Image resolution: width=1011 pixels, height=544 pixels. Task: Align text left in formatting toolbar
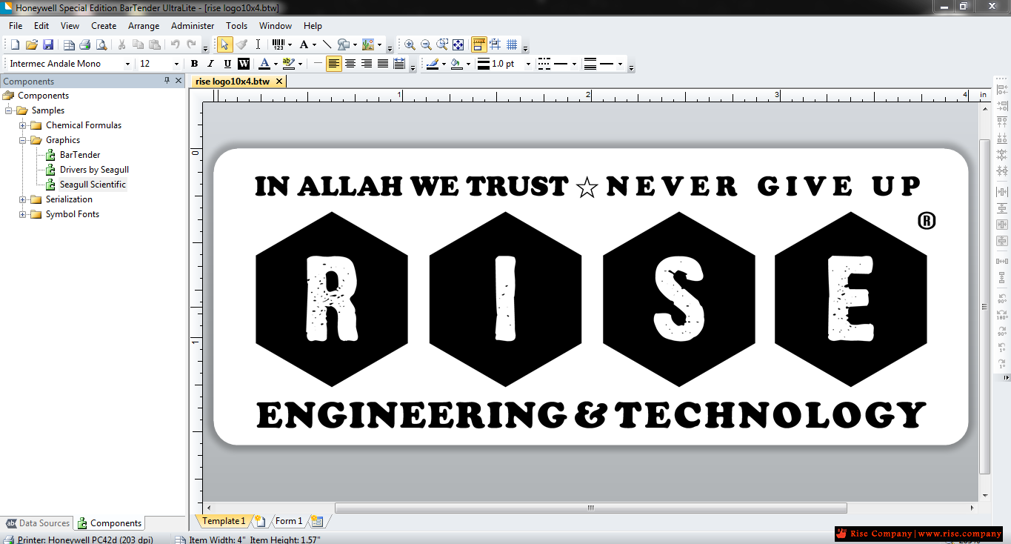pos(334,64)
